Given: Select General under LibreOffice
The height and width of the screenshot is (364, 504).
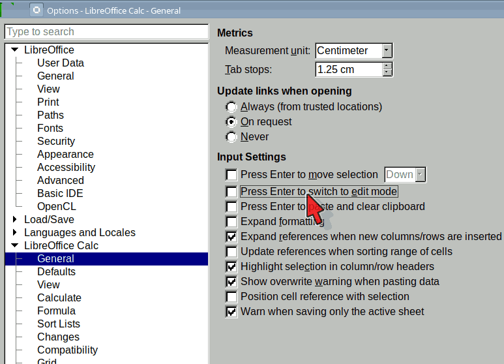Looking at the screenshot, I should pos(55,76).
